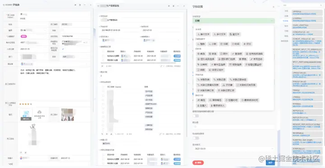This screenshot has height=168, width=325.
Task: Click the blue save button in 字段设置
Action: pyautogui.click(x=270, y=163)
